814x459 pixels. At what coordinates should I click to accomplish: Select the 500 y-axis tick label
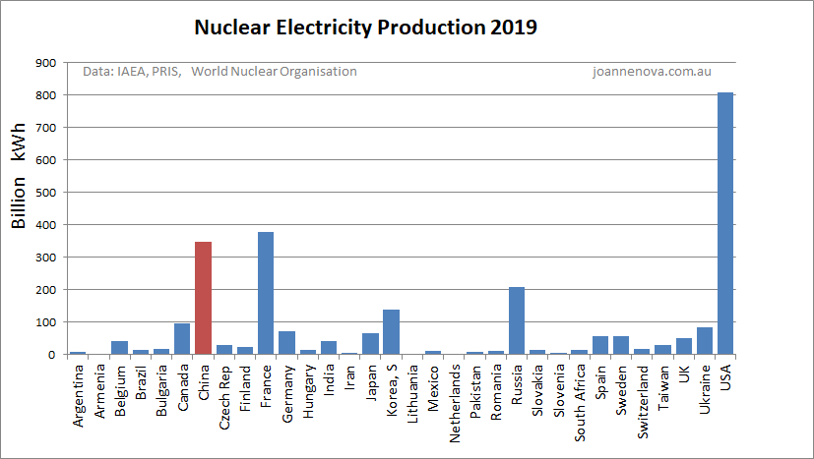(42, 193)
